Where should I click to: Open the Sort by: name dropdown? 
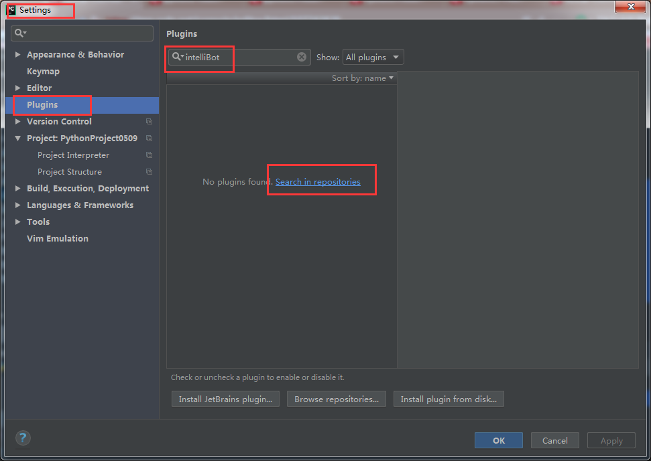pos(363,78)
